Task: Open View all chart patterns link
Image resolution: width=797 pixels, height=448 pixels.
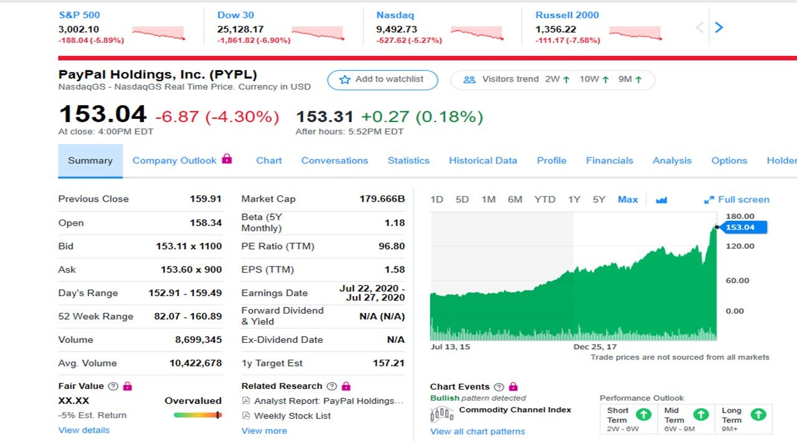Action: click(x=478, y=431)
